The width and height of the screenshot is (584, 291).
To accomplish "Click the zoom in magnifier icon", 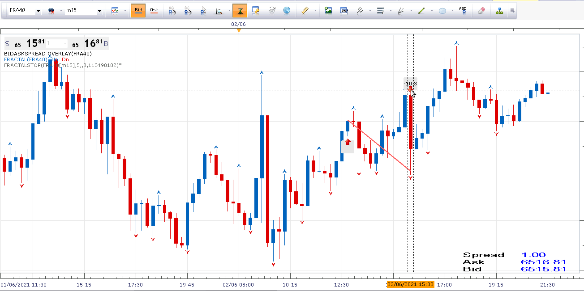I will tap(172, 11).
